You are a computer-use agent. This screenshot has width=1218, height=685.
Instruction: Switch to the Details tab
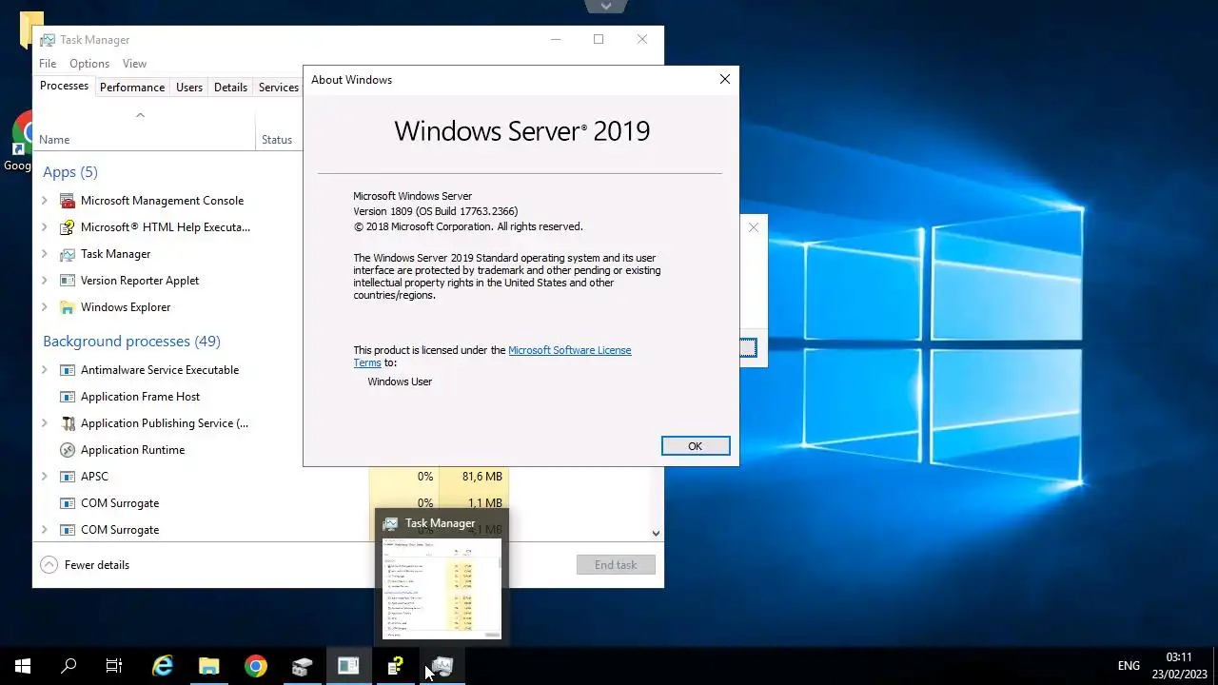[230, 88]
